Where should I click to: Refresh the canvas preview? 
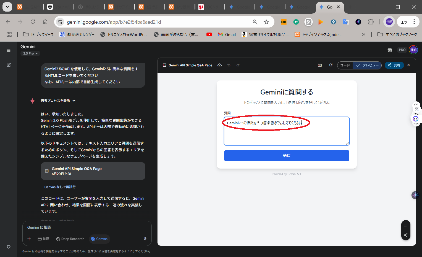331,65
